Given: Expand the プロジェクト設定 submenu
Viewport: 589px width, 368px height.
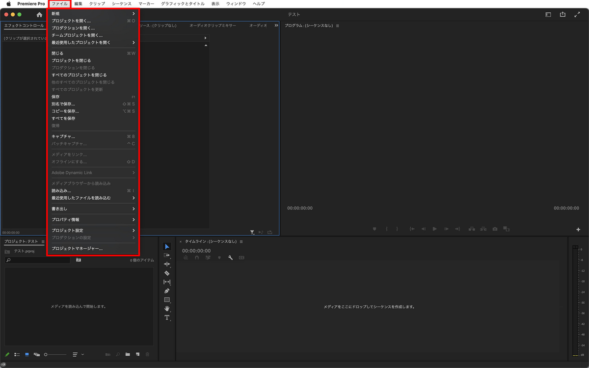Looking at the screenshot, I should click(93, 231).
